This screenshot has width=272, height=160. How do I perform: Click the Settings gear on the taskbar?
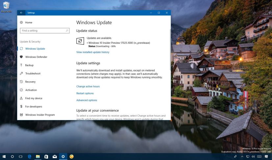[63, 156]
